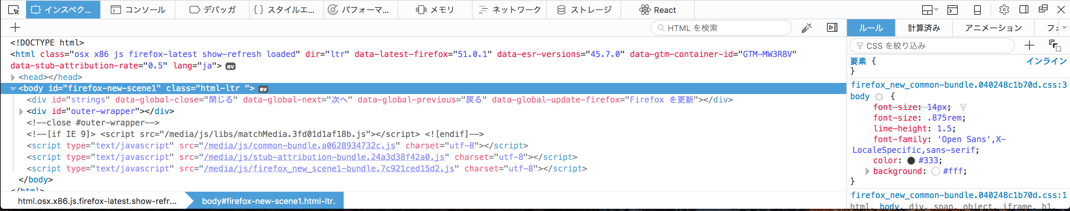Image resolution: width=1070 pixels, height=211 pixels.
Task: Select the close #outer-wrapper comment
Action: pyautogui.click(x=93, y=123)
